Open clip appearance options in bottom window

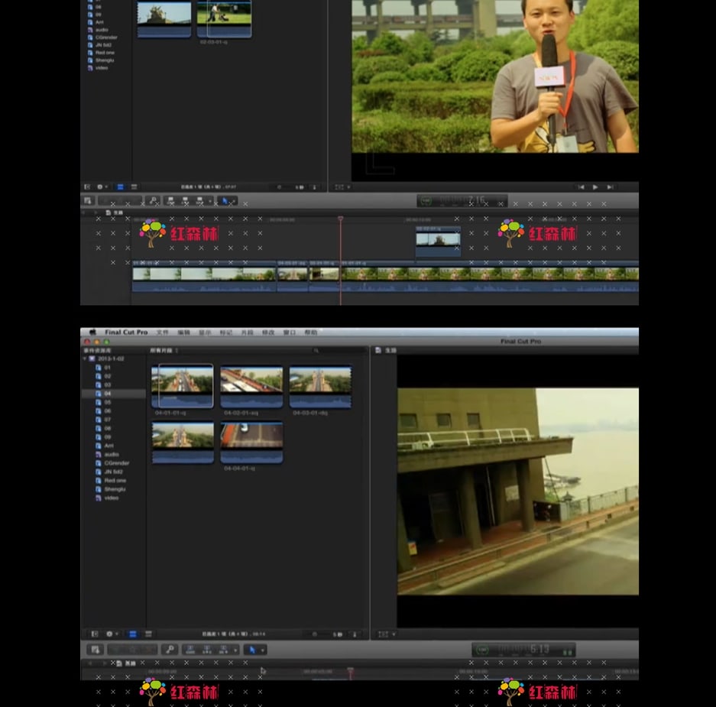pyautogui.click(x=355, y=634)
